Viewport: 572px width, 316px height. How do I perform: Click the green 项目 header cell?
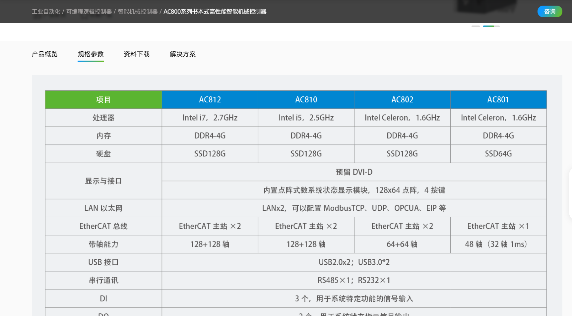click(x=103, y=100)
